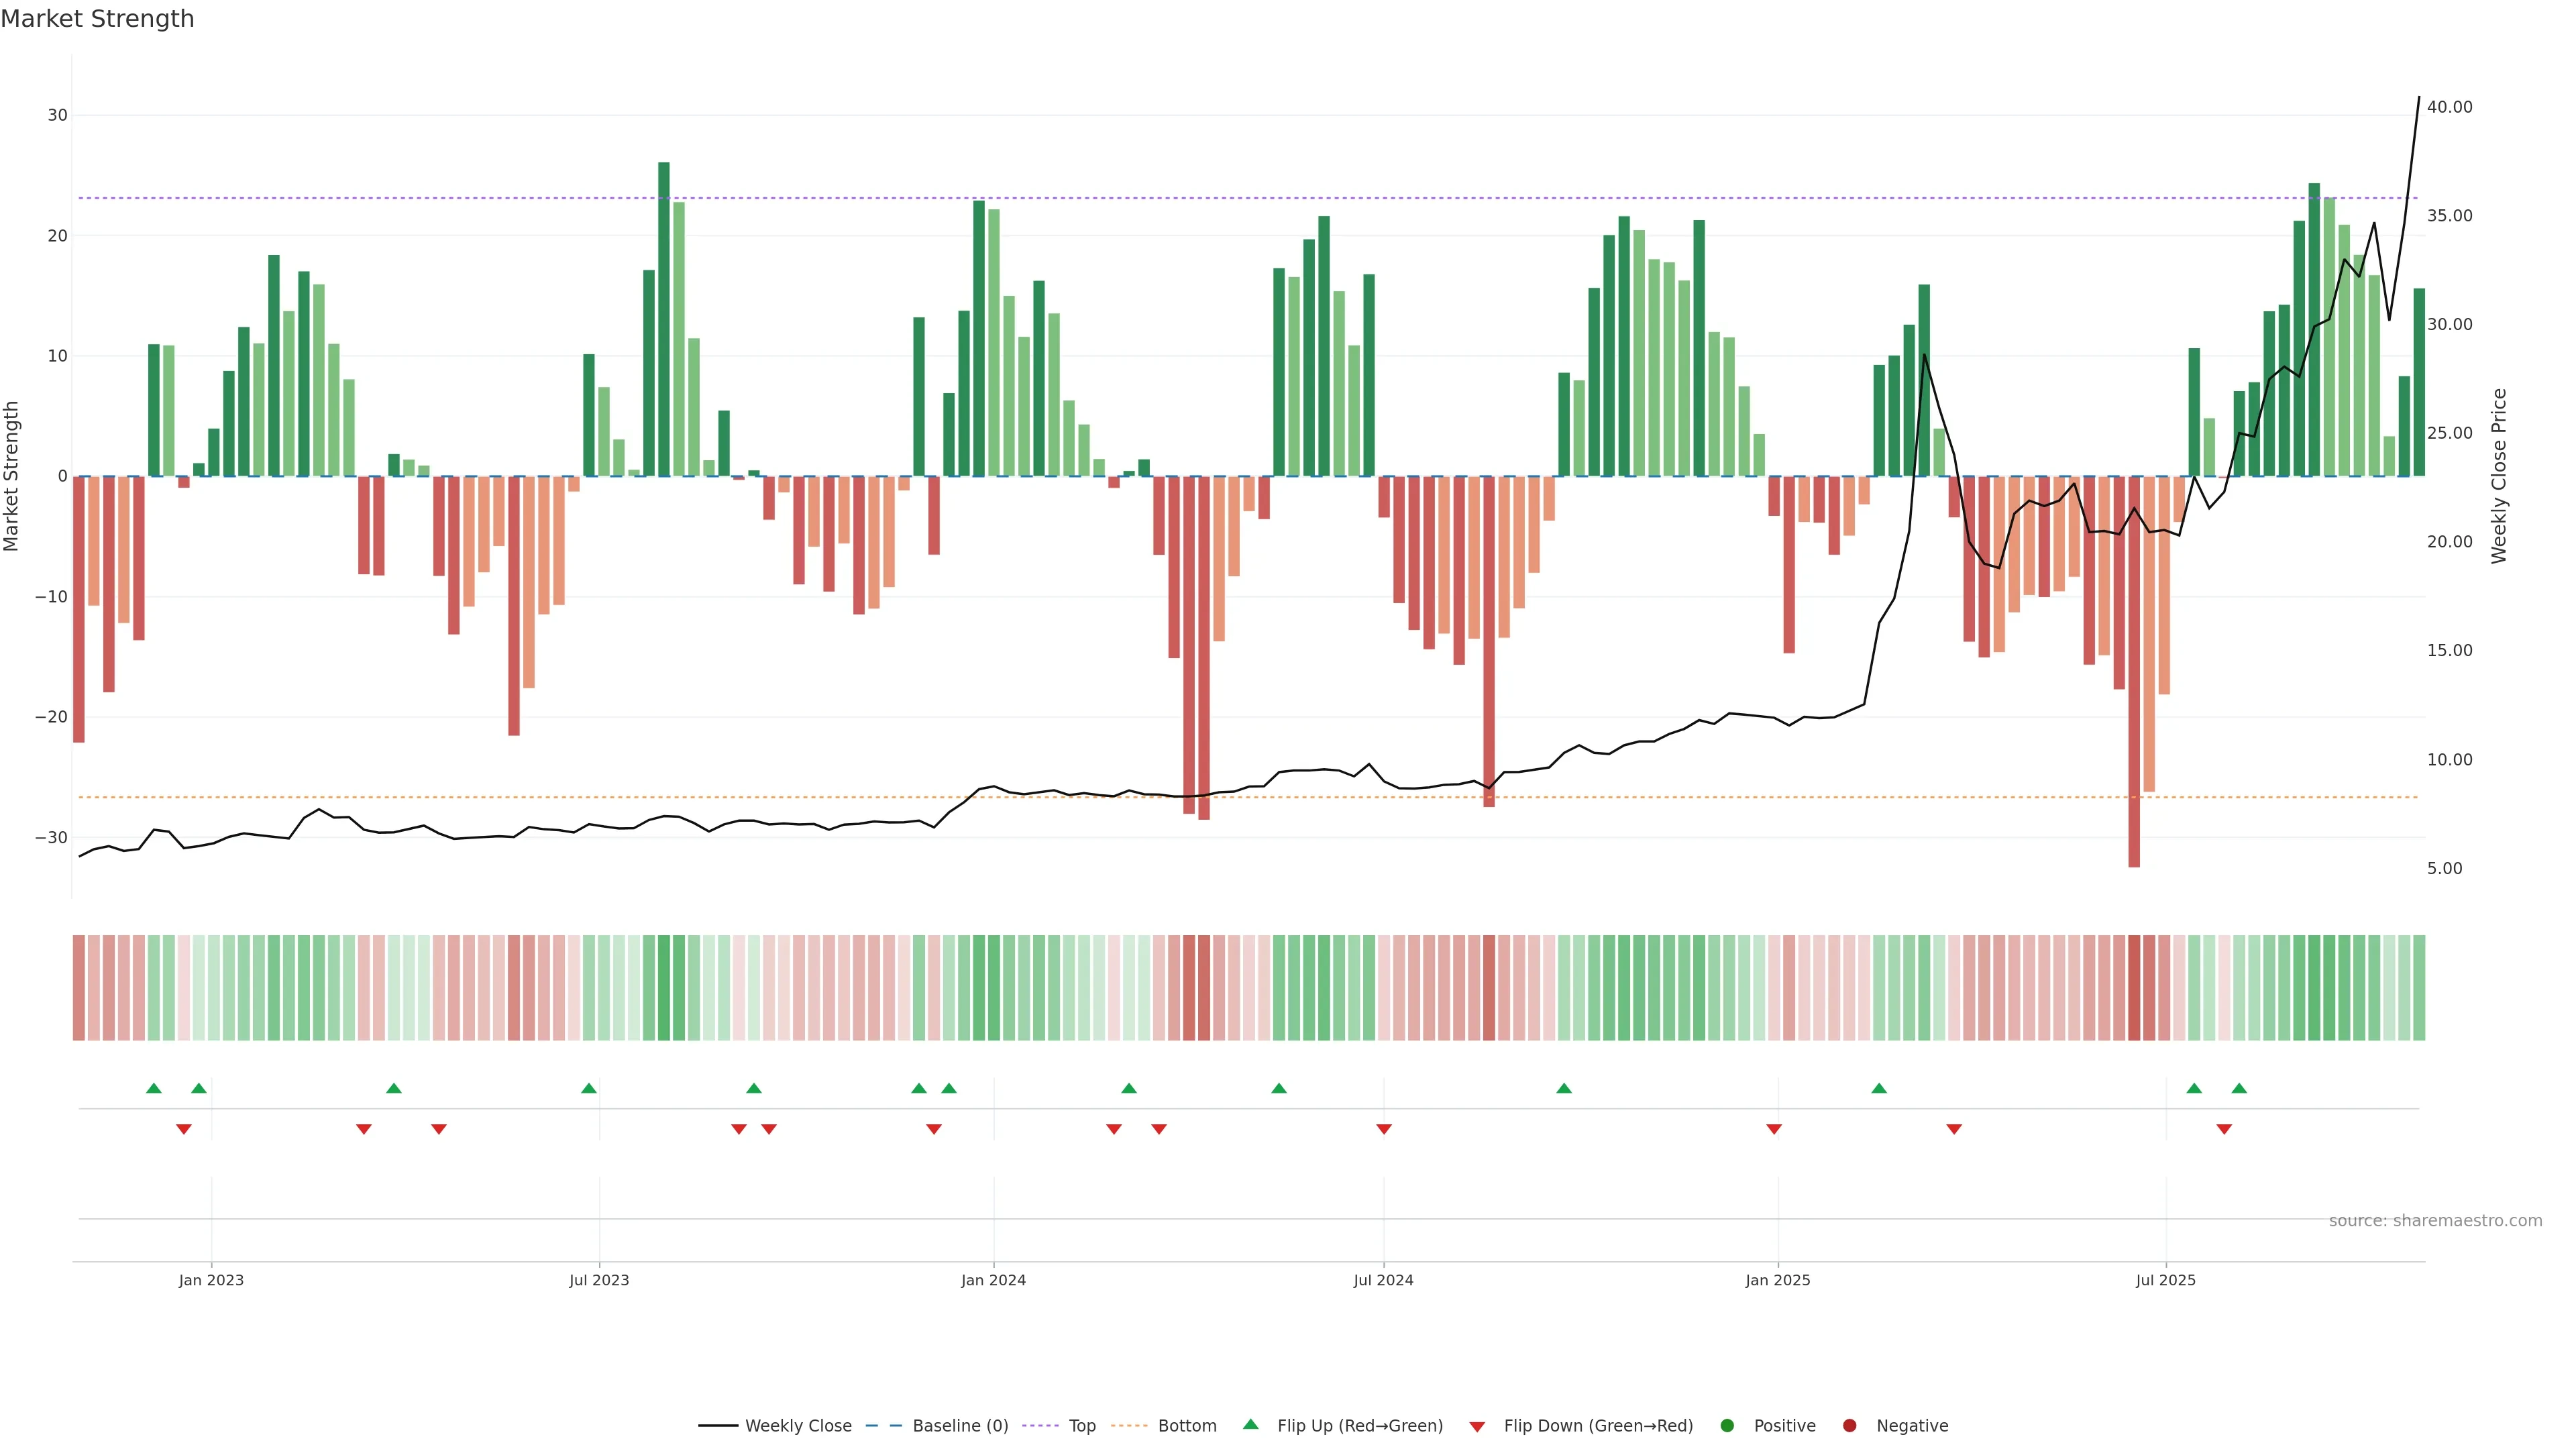2576x1449 pixels.
Task: Toggle the 'Baseline (0)' legend label
Action: (960, 1425)
